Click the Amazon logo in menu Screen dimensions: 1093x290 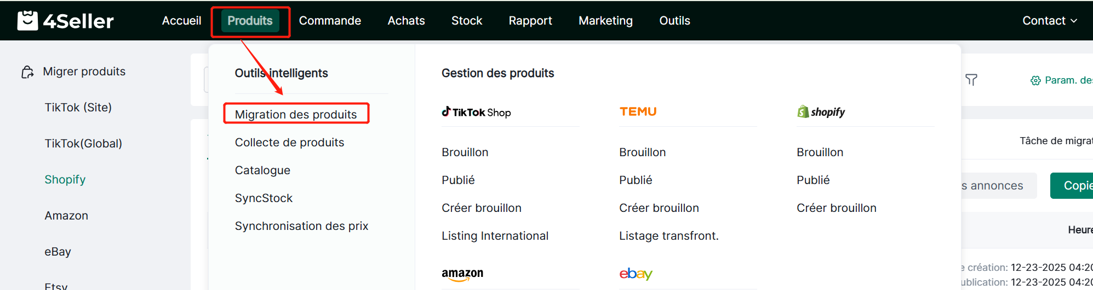tap(462, 274)
